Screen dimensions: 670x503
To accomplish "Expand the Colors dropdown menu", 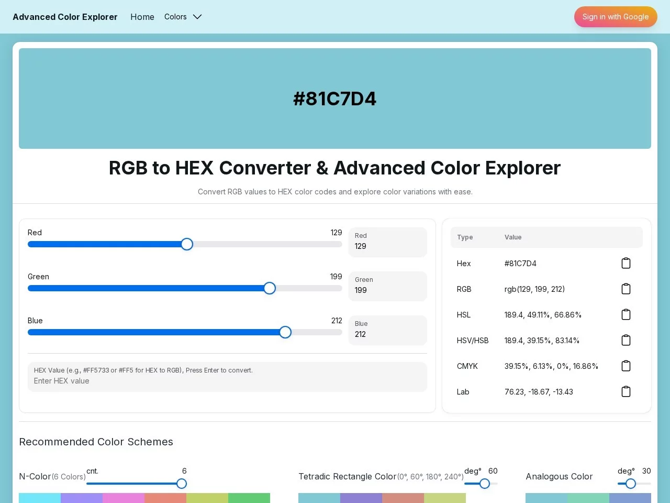I will click(x=183, y=17).
